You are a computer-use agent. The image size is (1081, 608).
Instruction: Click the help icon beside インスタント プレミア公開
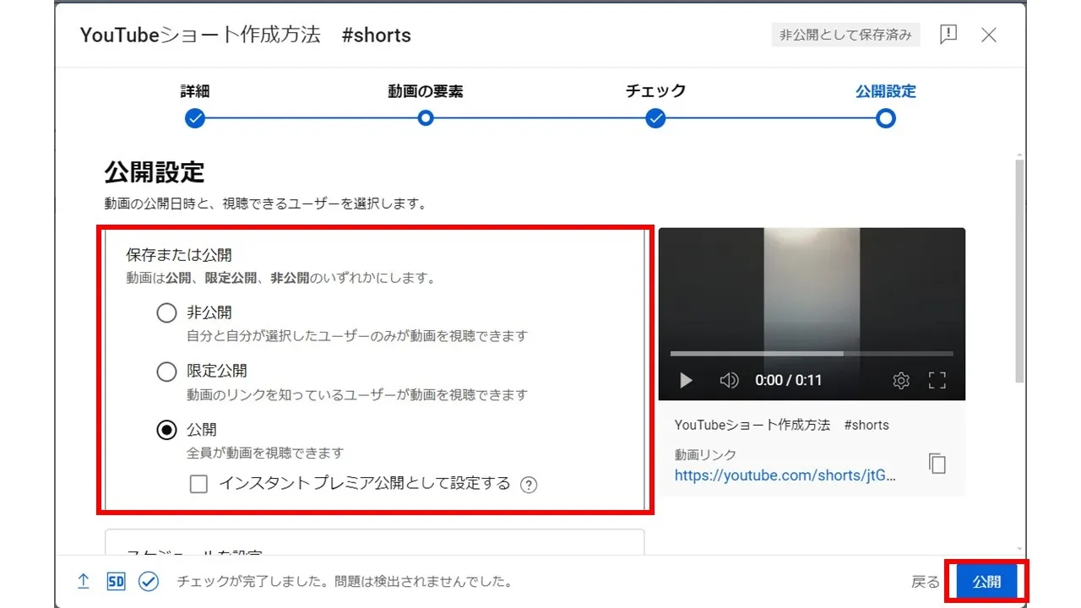(x=529, y=485)
